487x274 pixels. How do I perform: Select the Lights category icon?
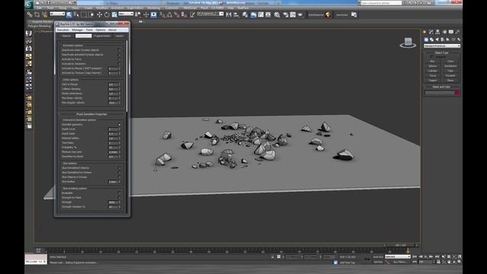(x=437, y=40)
